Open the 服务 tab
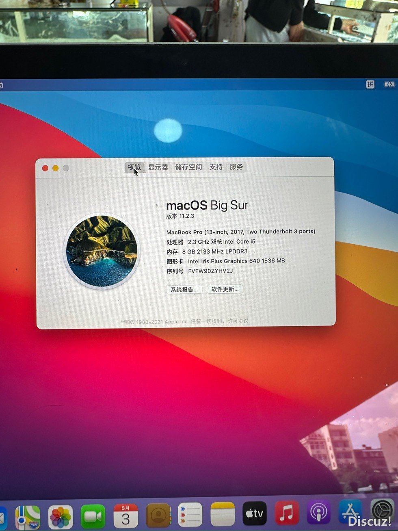 click(x=236, y=167)
